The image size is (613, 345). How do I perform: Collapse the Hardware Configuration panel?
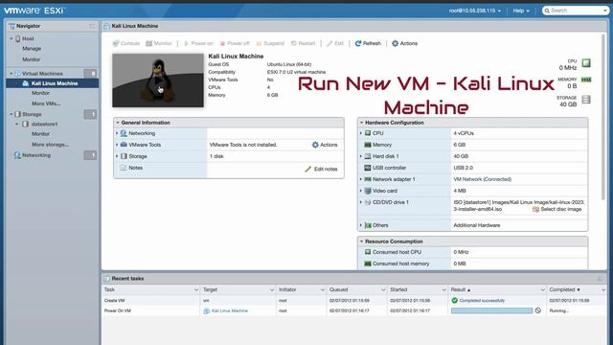coord(362,123)
